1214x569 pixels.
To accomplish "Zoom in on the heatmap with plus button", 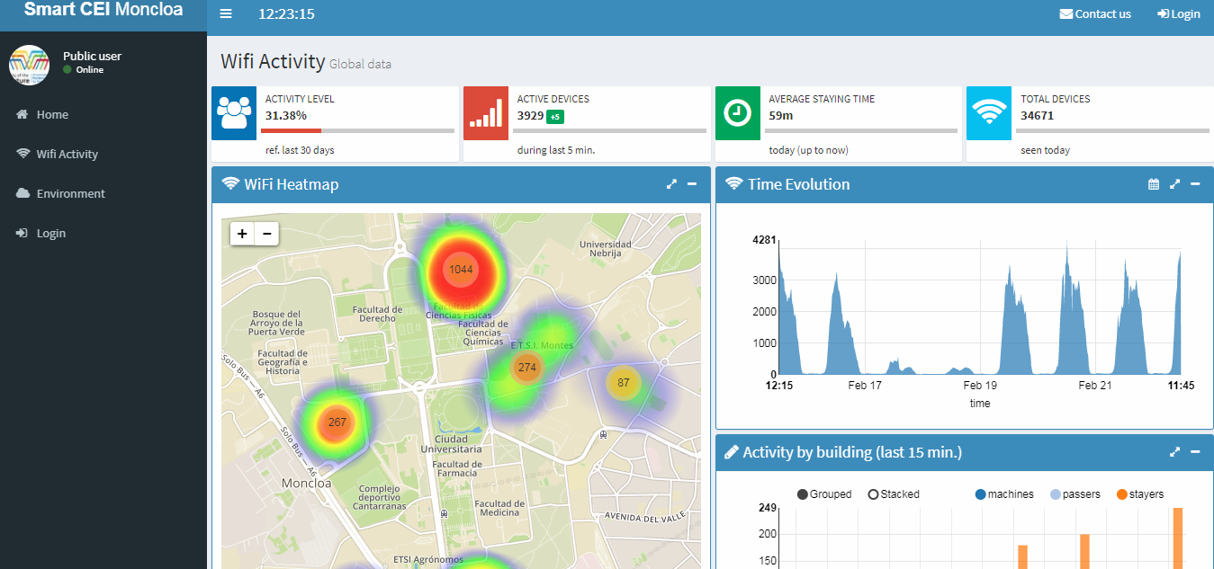I will (243, 234).
